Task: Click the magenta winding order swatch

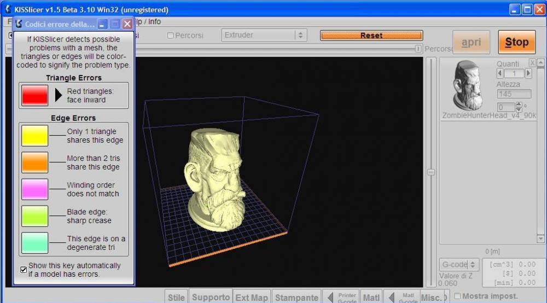Action: 34,189
